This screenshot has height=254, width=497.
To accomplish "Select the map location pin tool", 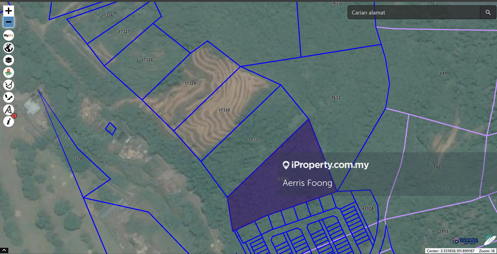I will [x=9, y=73].
